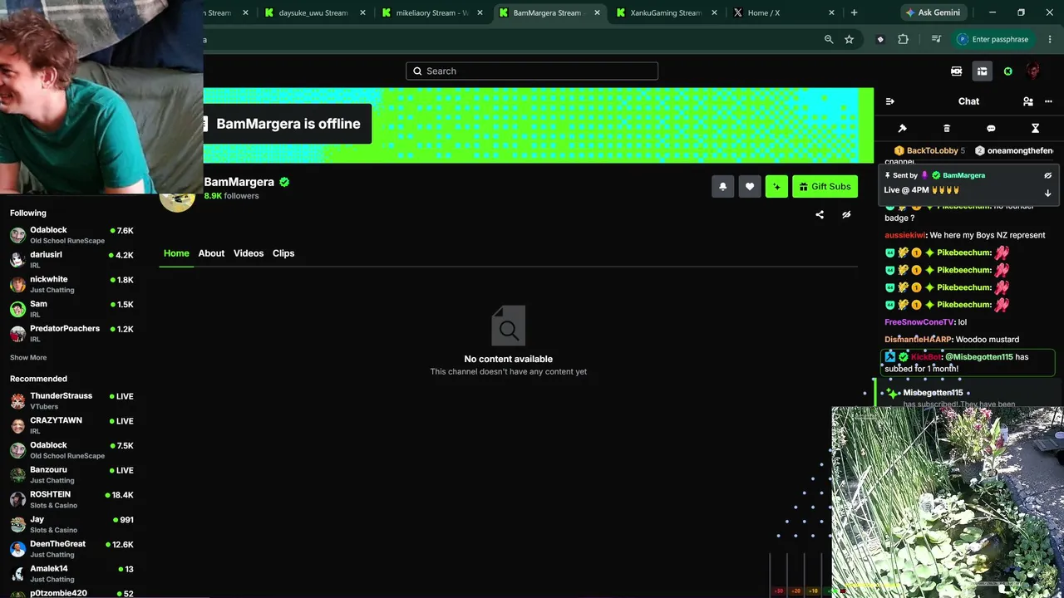Close the XankuGaming Stream tab

click(714, 12)
